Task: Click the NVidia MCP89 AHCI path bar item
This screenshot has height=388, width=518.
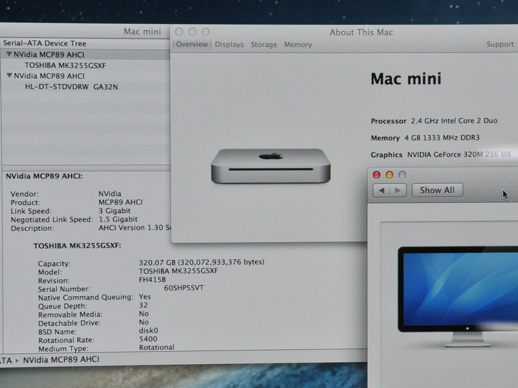Action: [61, 360]
